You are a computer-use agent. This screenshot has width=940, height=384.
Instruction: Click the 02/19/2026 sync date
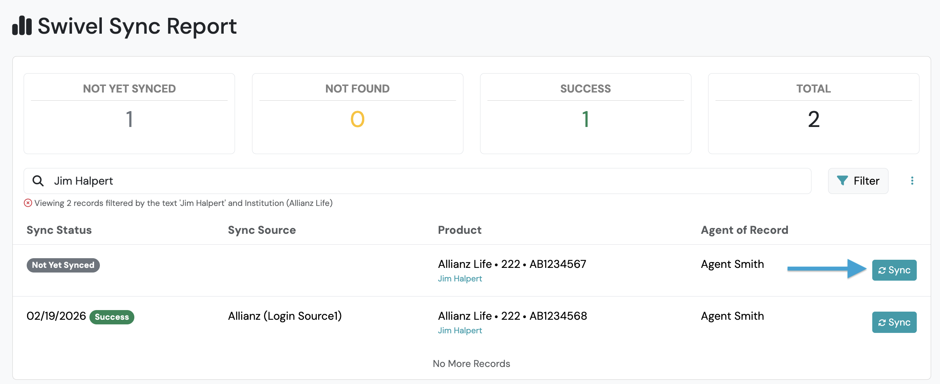[x=56, y=316]
